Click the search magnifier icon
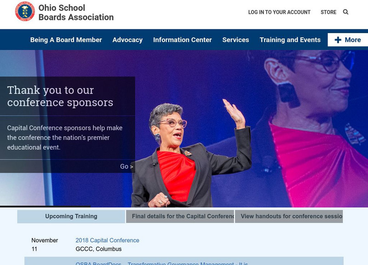This screenshot has height=265, width=368. [345, 12]
